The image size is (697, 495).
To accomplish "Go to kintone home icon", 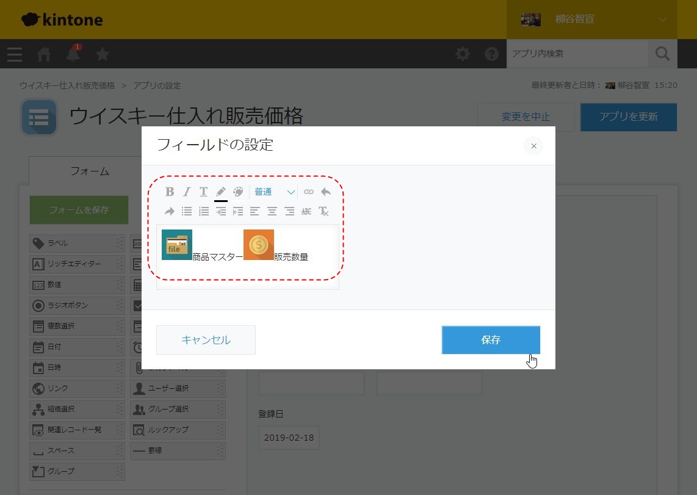I will pos(43,54).
